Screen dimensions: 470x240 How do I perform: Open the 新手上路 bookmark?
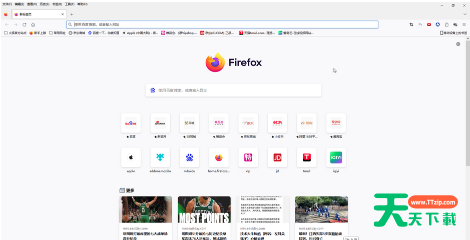(x=38, y=33)
